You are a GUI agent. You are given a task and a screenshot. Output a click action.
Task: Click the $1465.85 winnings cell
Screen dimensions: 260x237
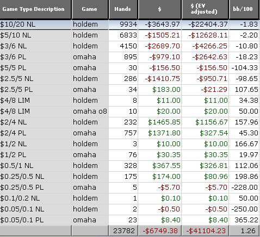coord(160,122)
